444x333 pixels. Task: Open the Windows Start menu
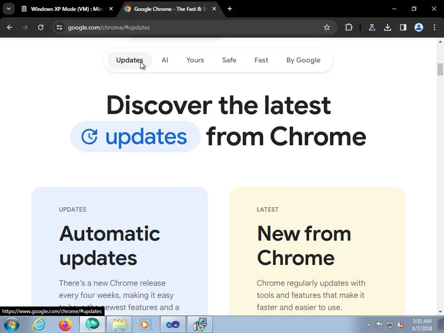coord(12,324)
